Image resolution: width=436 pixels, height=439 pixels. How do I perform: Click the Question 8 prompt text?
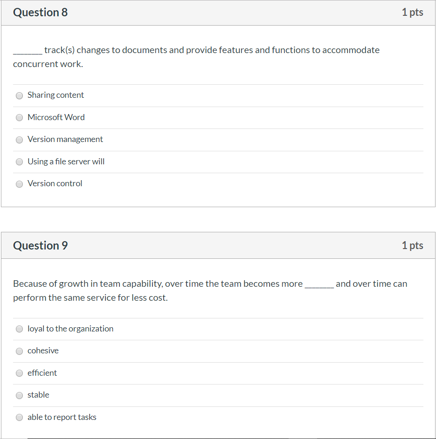point(196,50)
